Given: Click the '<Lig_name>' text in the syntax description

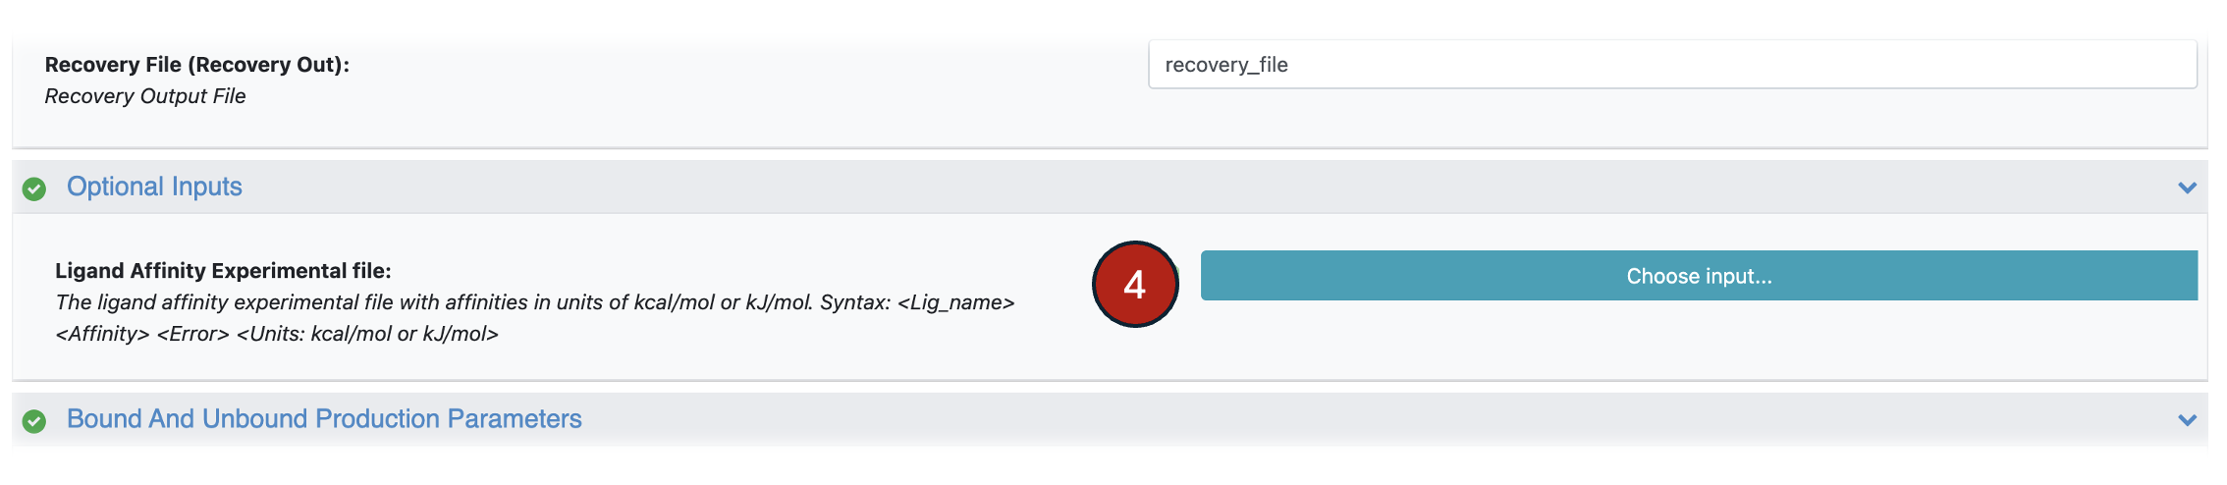Looking at the screenshot, I should 955,302.
